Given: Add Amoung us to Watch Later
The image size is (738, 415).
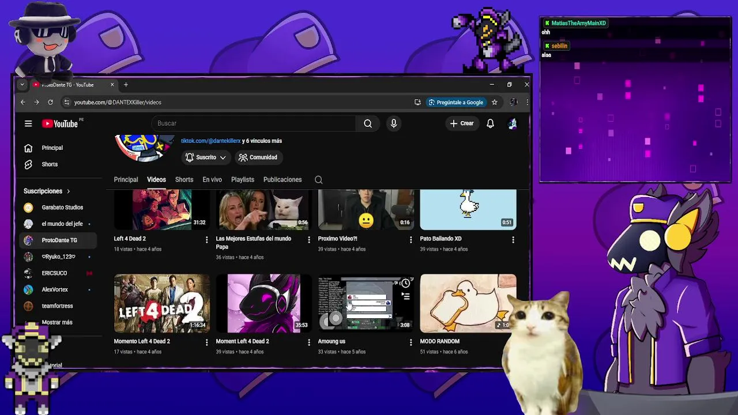Looking at the screenshot, I should 405,283.
